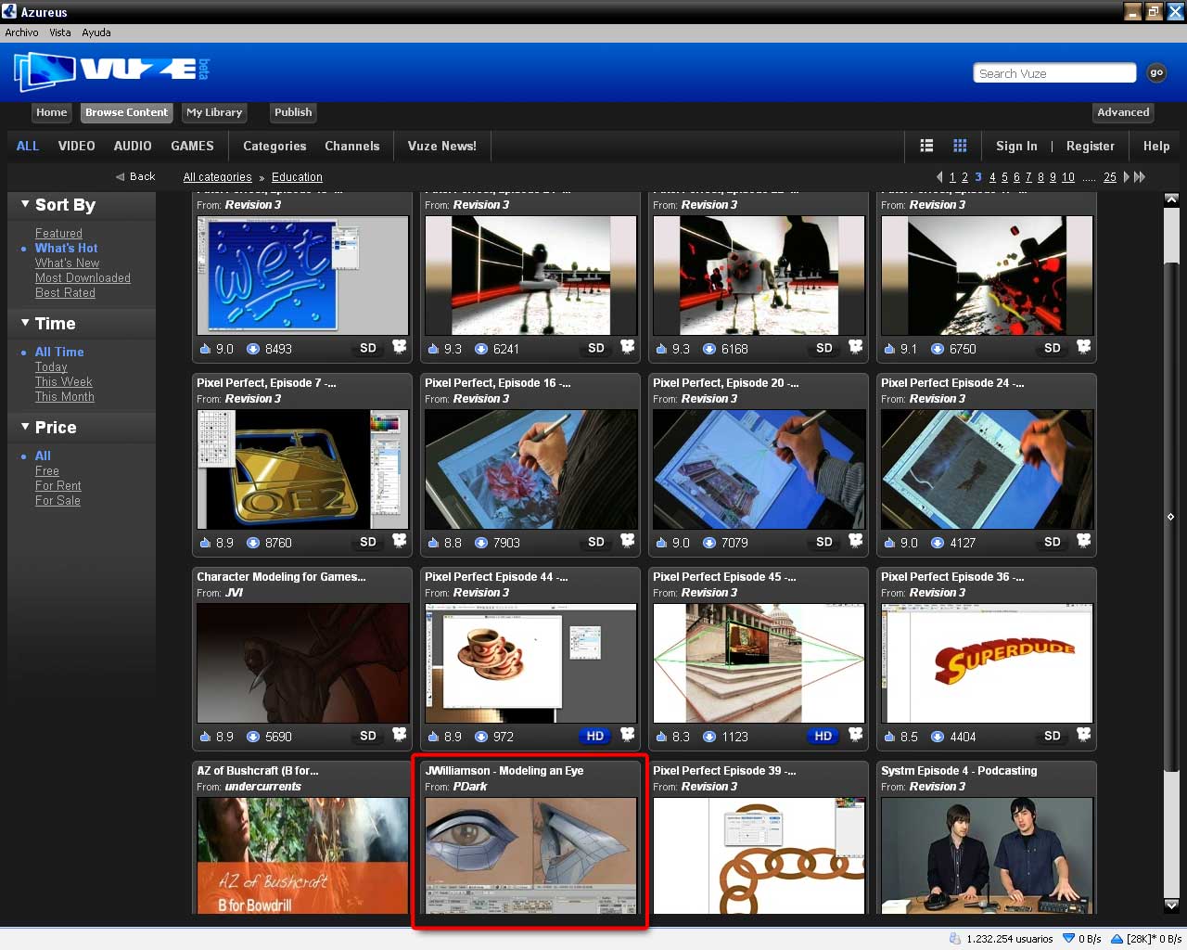Click the Register link
This screenshot has height=950, width=1187.
[1091, 146]
